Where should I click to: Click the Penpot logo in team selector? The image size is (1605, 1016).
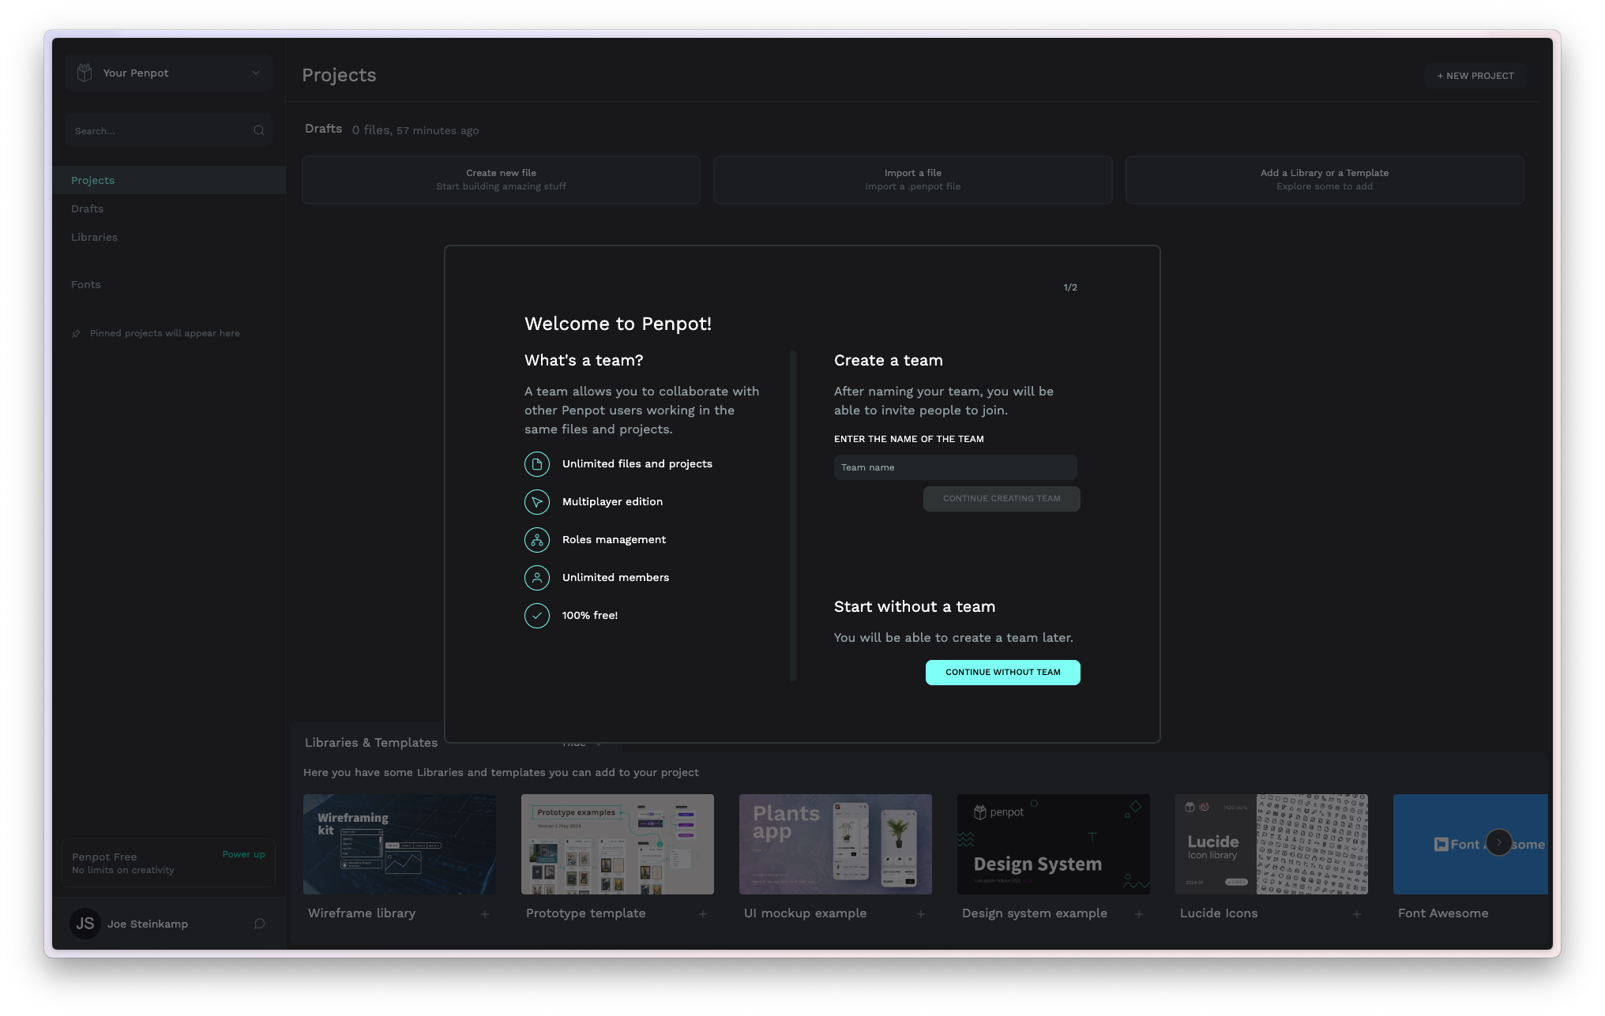85,73
